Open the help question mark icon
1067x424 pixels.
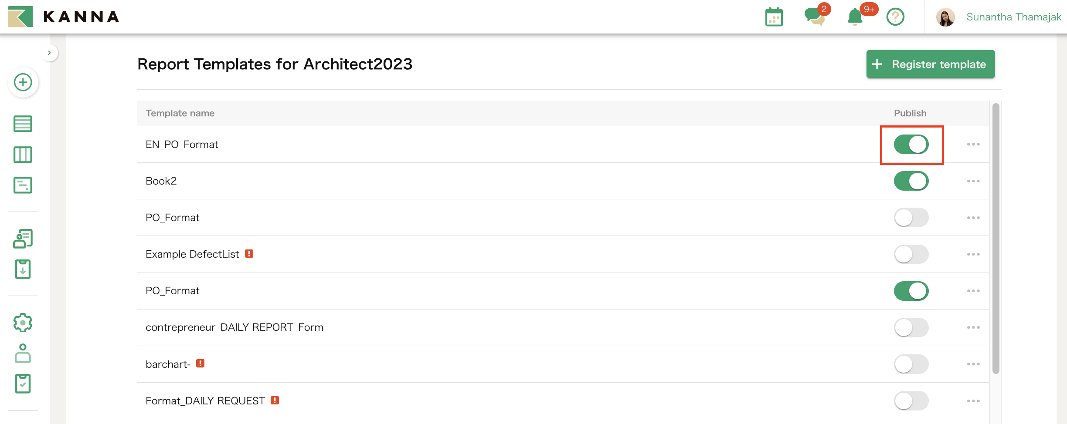click(x=895, y=17)
